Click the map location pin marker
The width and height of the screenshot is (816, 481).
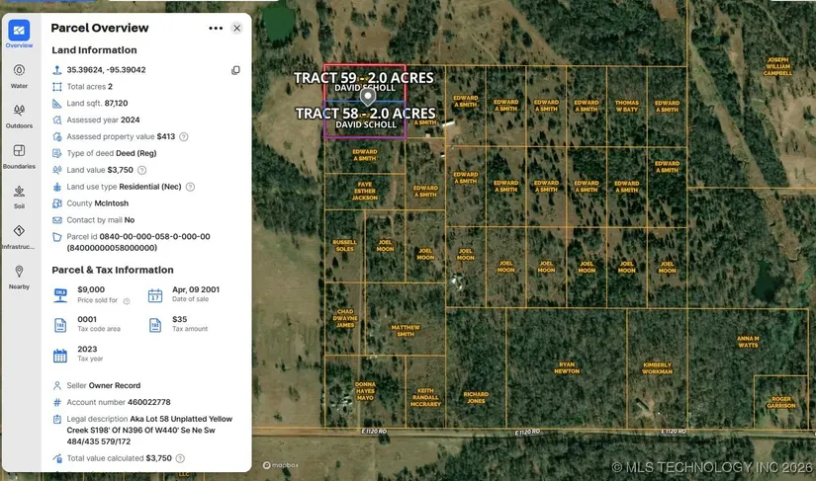click(x=367, y=96)
